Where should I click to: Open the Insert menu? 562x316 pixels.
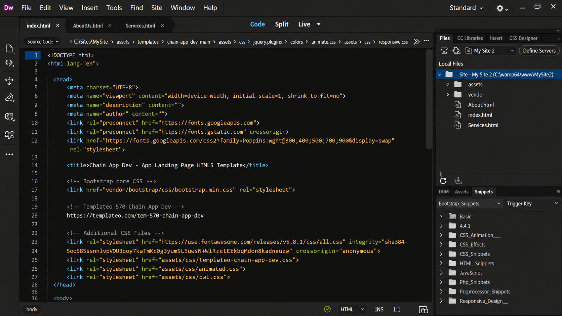click(x=90, y=8)
